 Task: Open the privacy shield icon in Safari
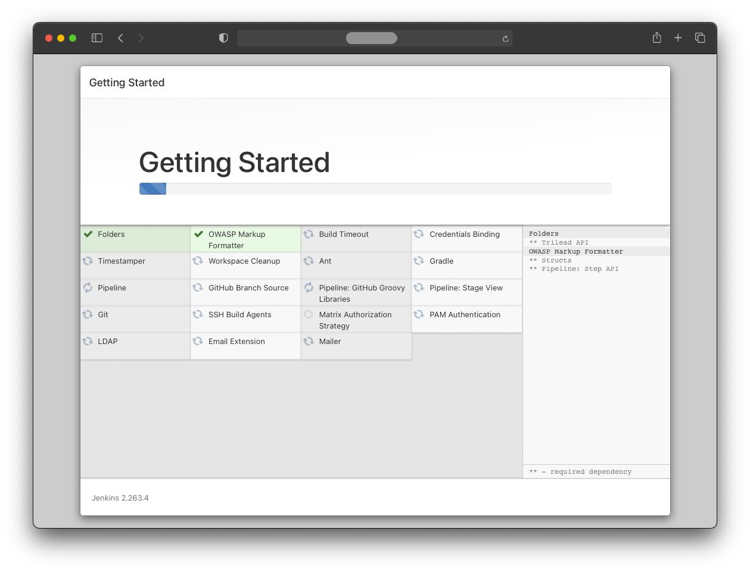pyautogui.click(x=223, y=38)
